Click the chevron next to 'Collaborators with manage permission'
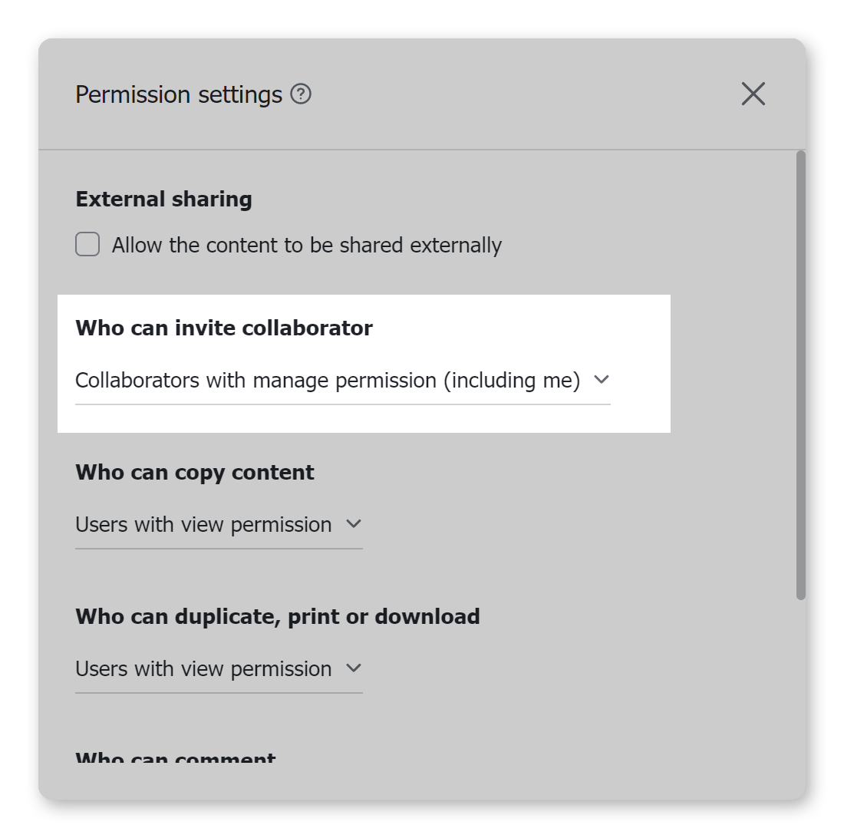The image size is (844, 838). click(602, 380)
